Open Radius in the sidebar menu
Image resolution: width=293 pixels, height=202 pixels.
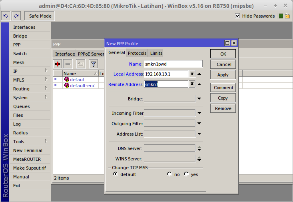tap(30, 133)
